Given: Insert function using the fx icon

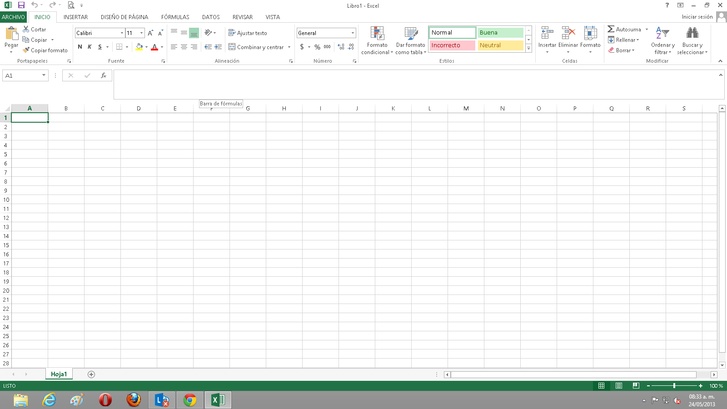Looking at the screenshot, I should coord(103,75).
